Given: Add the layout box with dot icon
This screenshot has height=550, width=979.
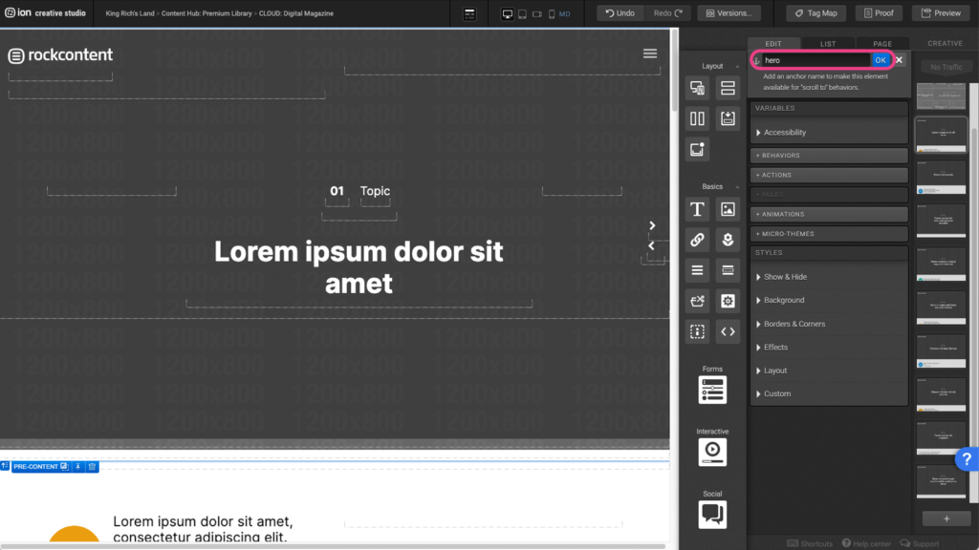Looking at the screenshot, I should tap(697, 149).
